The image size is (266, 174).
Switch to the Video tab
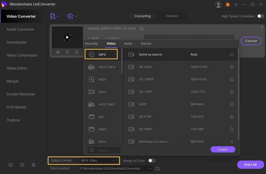click(x=111, y=44)
